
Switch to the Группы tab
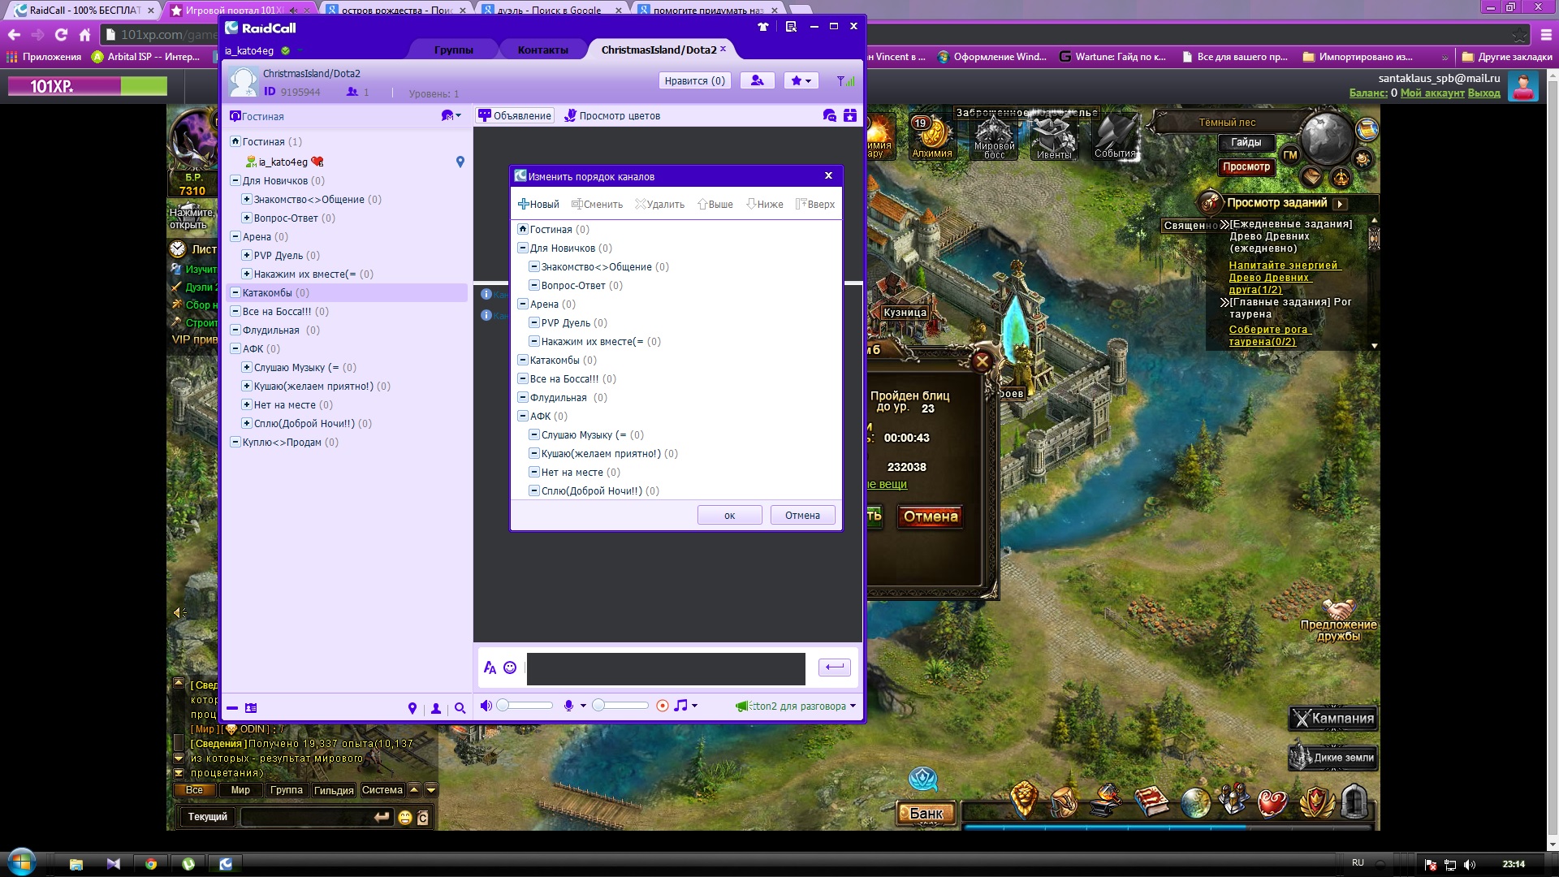click(x=453, y=50)
